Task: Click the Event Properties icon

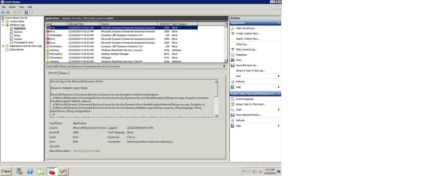Action: pyautogui.click(x=232, y=99)
